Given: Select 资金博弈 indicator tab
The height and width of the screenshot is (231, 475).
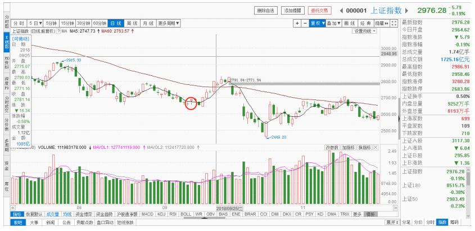Looking at the screenshot, I should pos(84,214).
